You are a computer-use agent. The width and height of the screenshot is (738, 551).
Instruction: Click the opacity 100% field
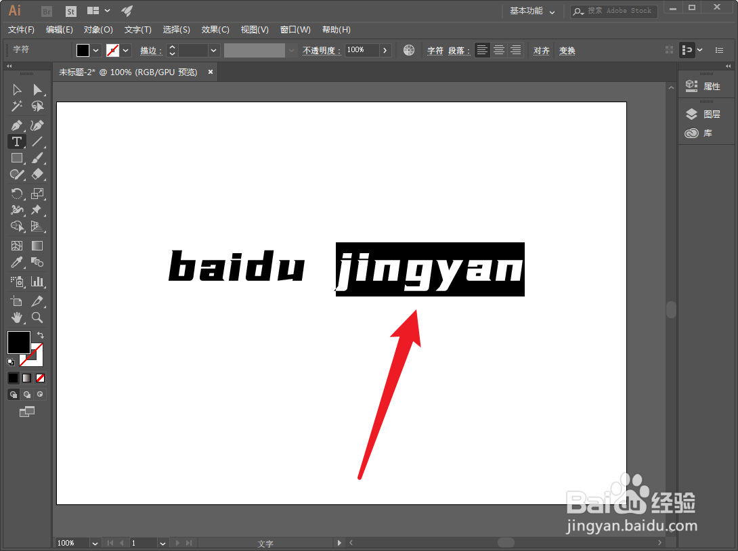pos(362,50)
